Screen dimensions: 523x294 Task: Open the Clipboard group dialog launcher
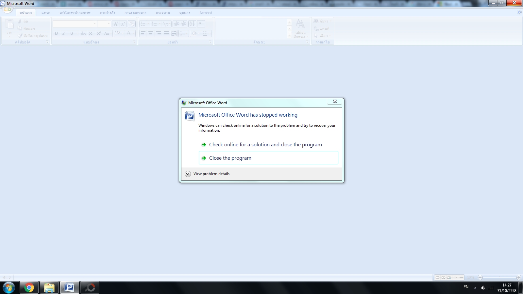(x=47, y=42)
